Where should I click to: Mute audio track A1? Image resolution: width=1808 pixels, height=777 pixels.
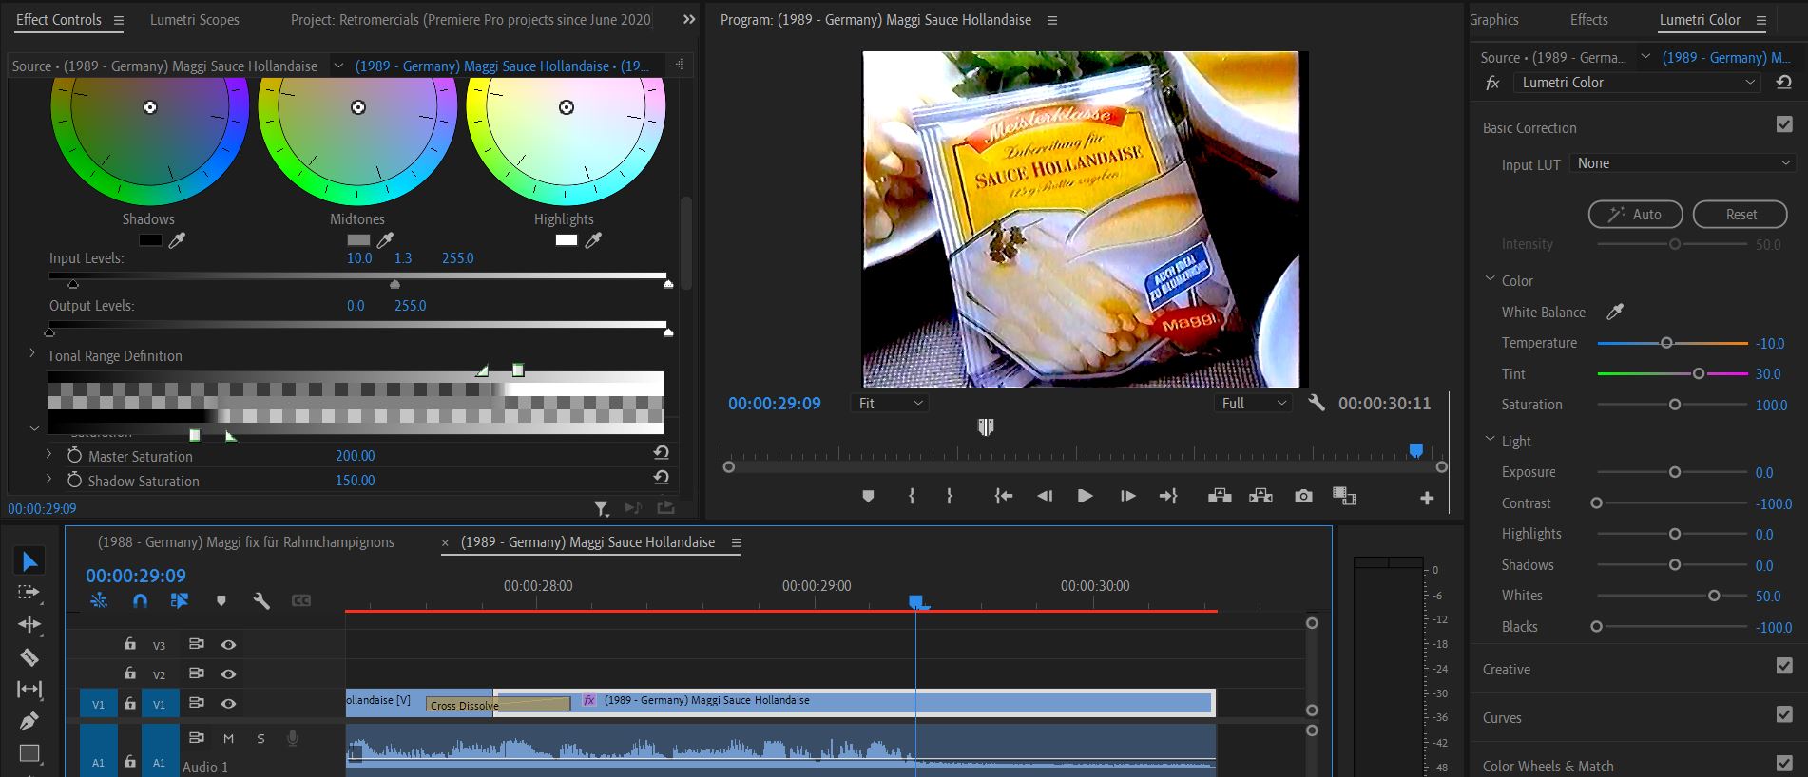pyautogui.click(x=228, y=738)
